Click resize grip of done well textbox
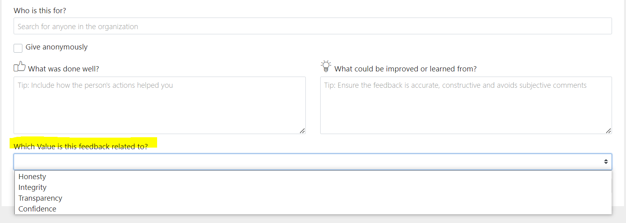This screenshot has height=223, width=626. click(x=302, y=130)
